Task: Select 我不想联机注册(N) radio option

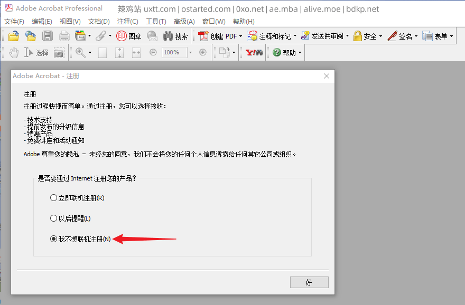Action: pos(80,239)
